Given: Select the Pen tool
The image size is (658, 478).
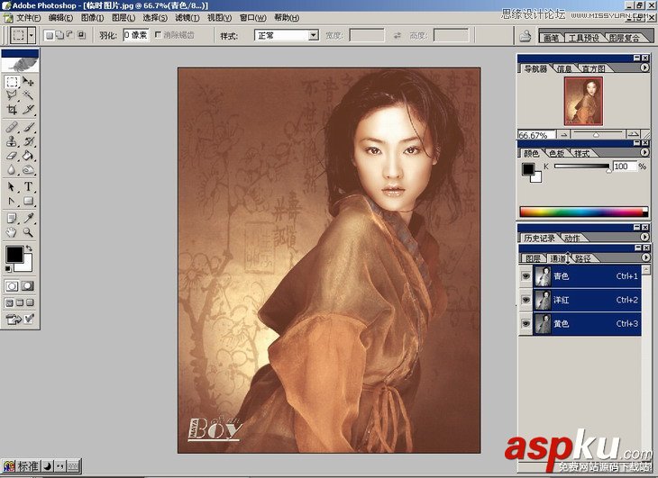Looking at the screenshot, I should (12, 201).
